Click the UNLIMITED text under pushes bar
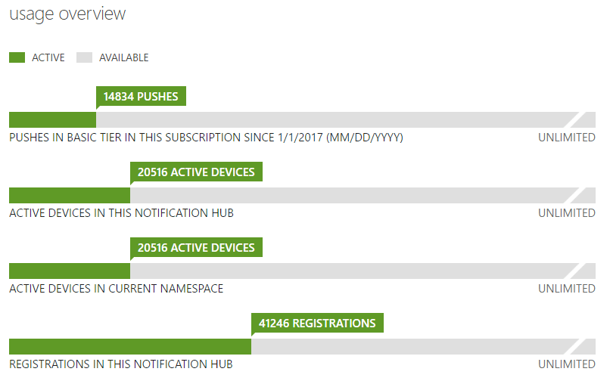 (567, 138)
